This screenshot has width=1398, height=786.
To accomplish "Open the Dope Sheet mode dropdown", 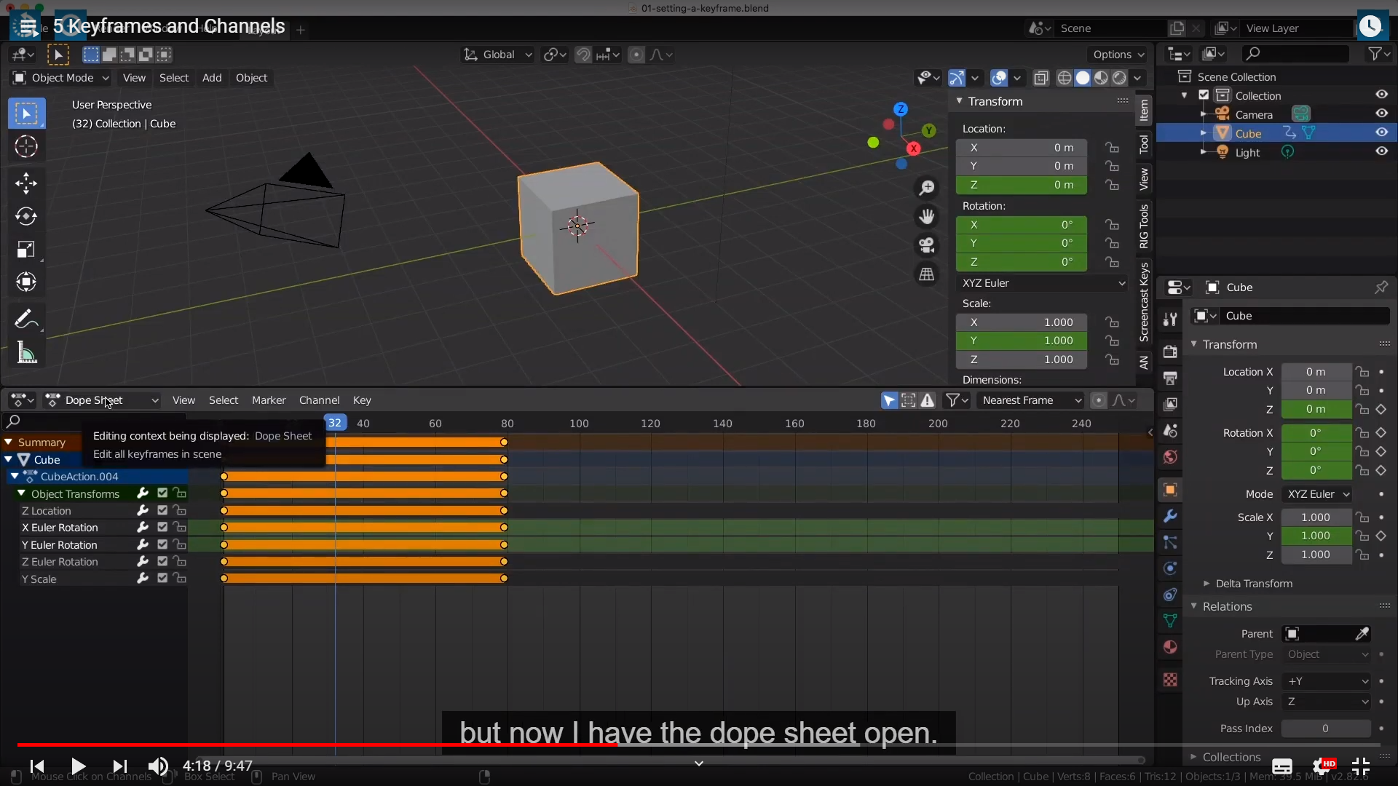I will (x=102, y=400).
